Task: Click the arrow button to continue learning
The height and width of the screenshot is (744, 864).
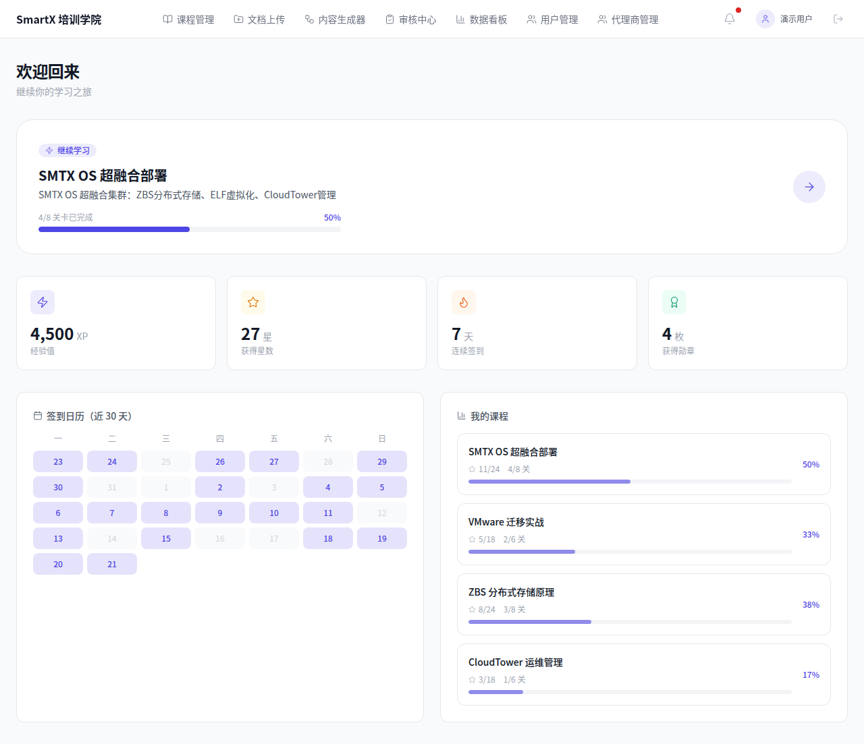Action: click(x=809, y=187)
